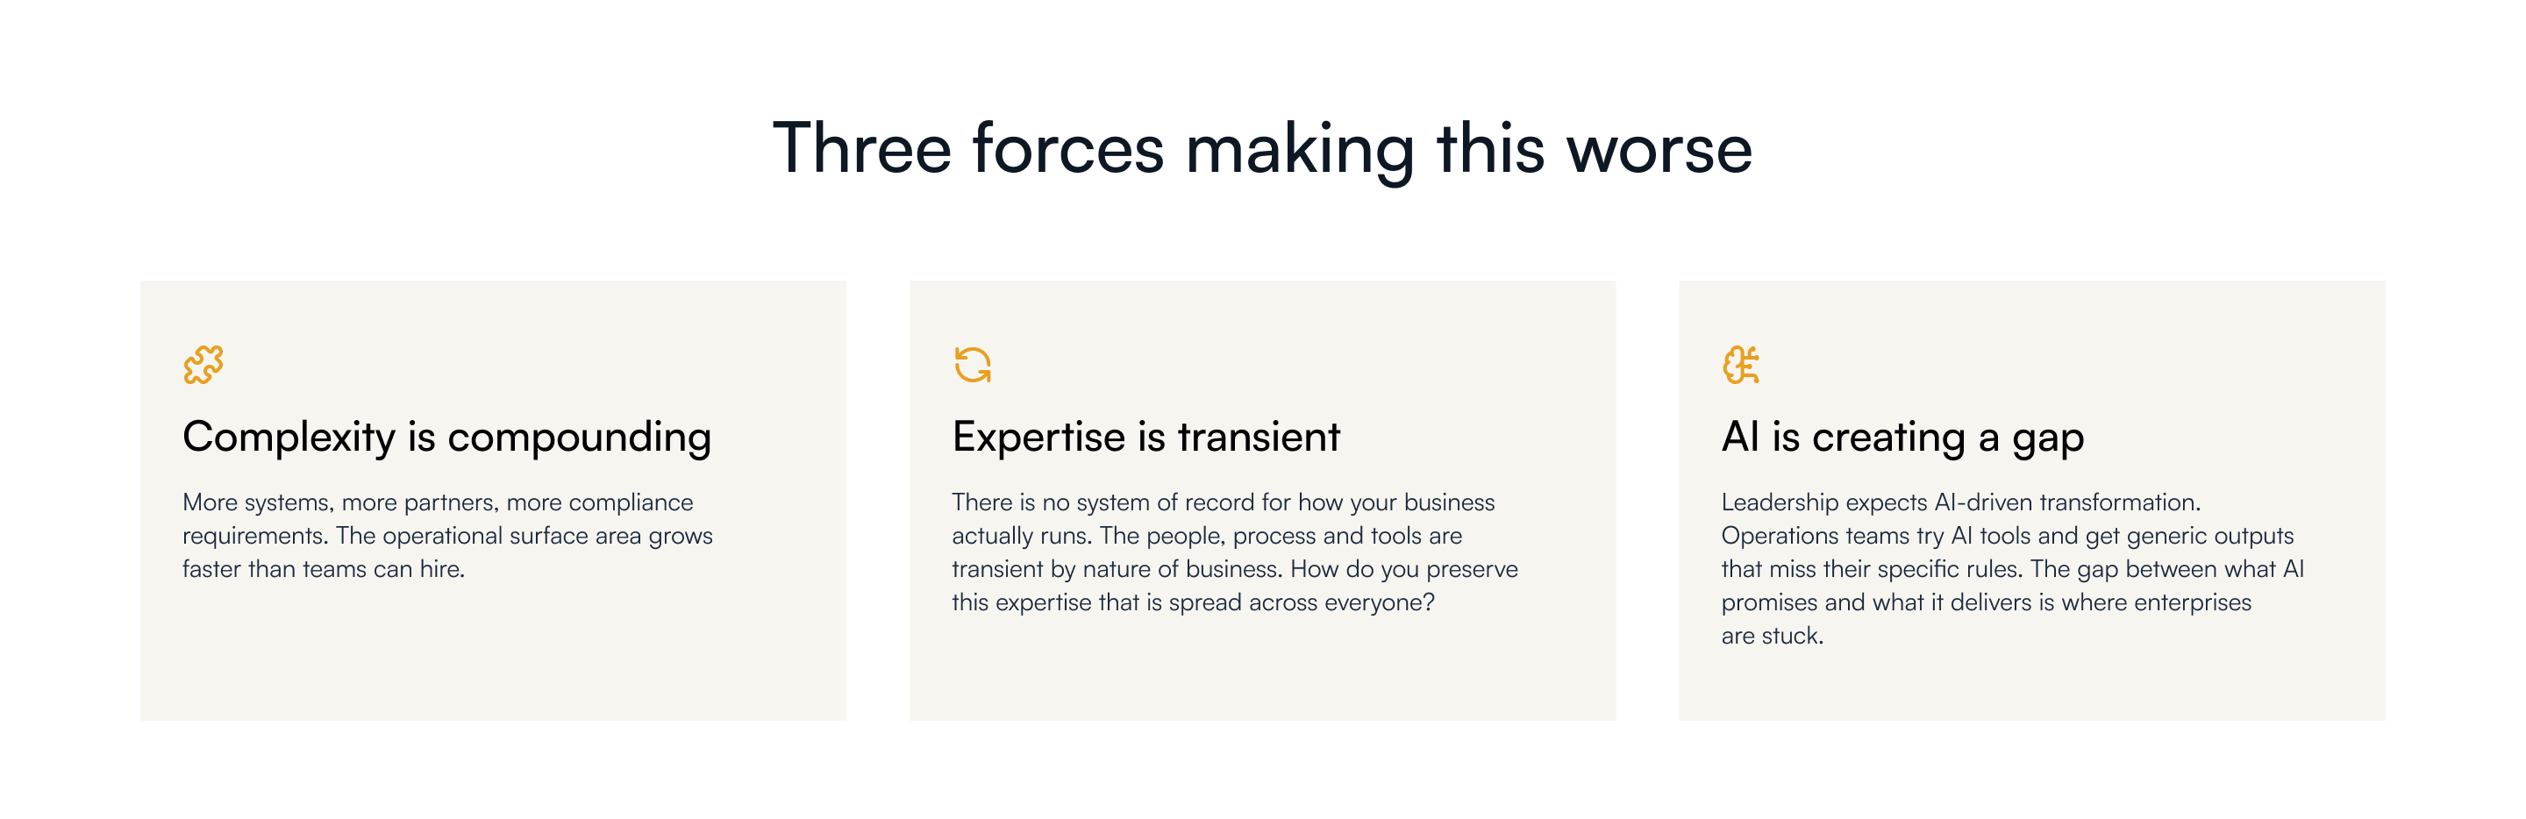Screen dimensions: 2526x819
Task: Click the orange circular refresh arrows icon
Action: tap(972, 365)
